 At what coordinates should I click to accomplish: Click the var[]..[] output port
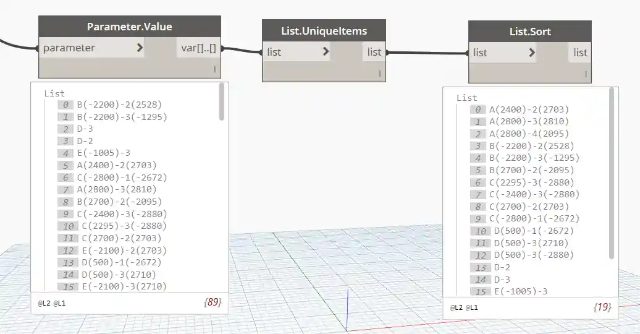point(198,48)
